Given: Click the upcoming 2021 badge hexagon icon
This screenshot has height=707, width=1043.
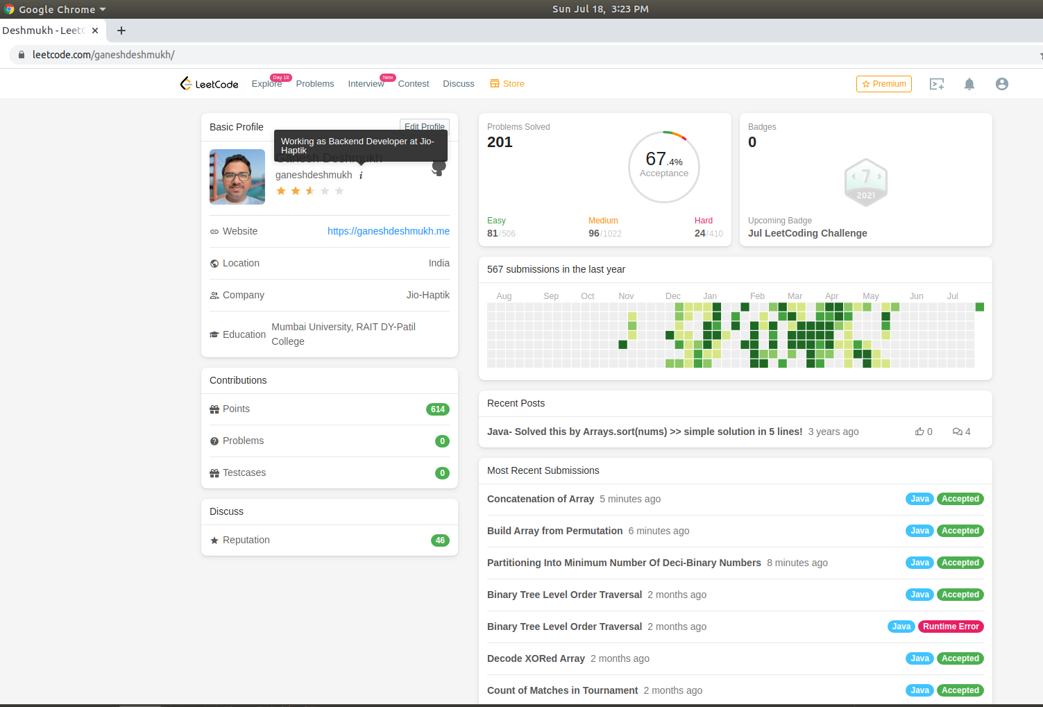Looking at the screenshot, I should [865, 182].
